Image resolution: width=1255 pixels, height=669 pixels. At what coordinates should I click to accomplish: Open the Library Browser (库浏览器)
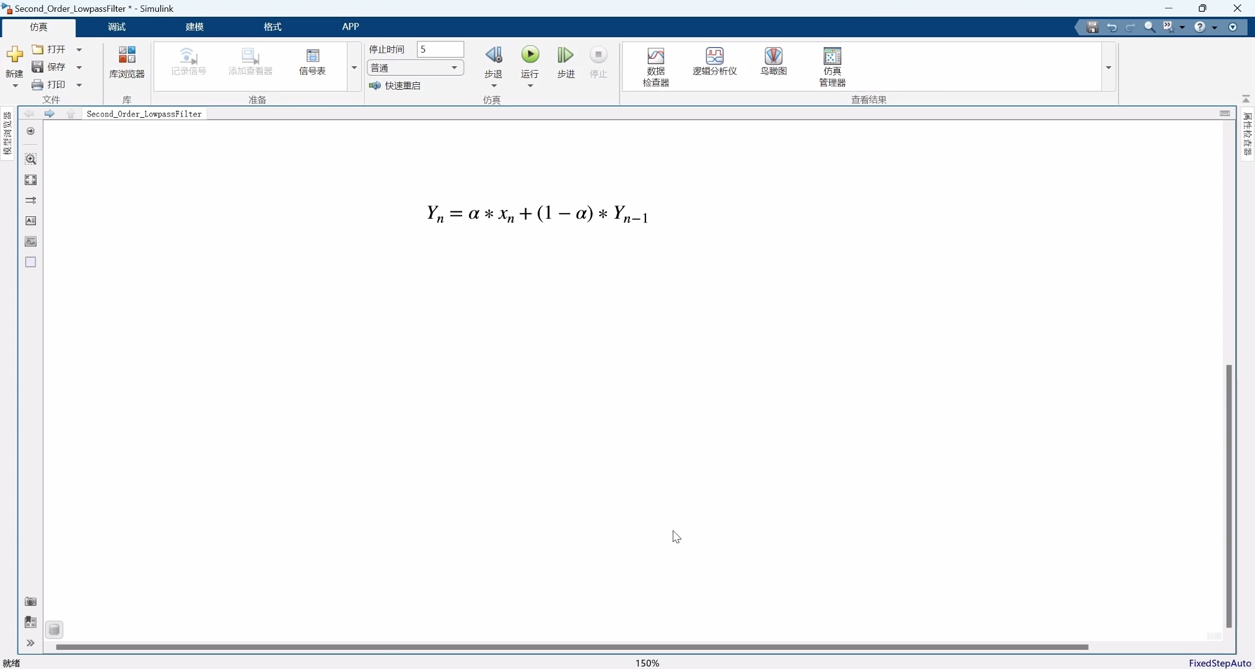[x=126, y=62]
